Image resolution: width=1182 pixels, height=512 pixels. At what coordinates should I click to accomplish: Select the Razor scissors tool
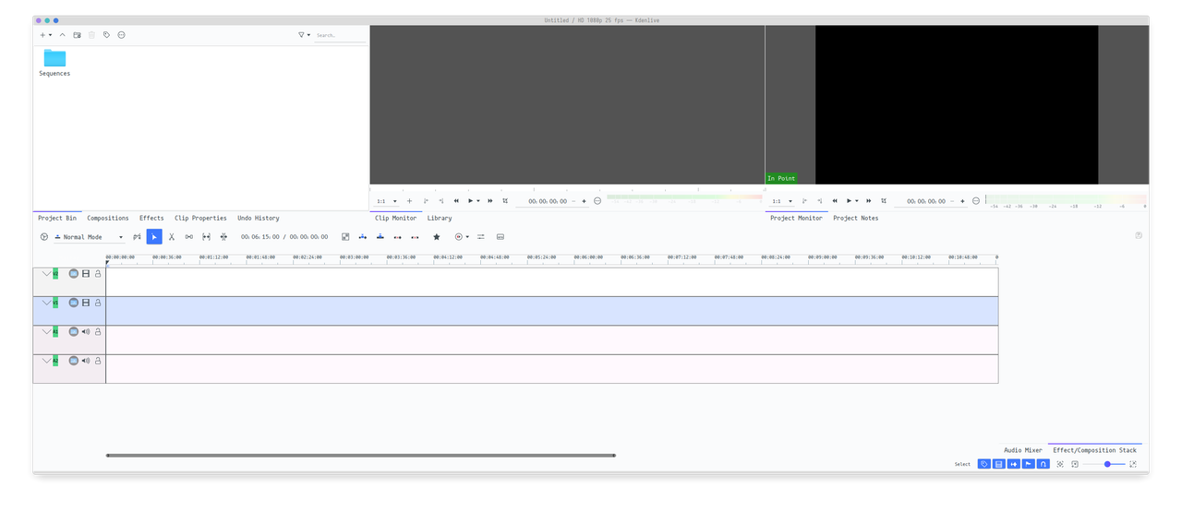[x=171, y=237]
